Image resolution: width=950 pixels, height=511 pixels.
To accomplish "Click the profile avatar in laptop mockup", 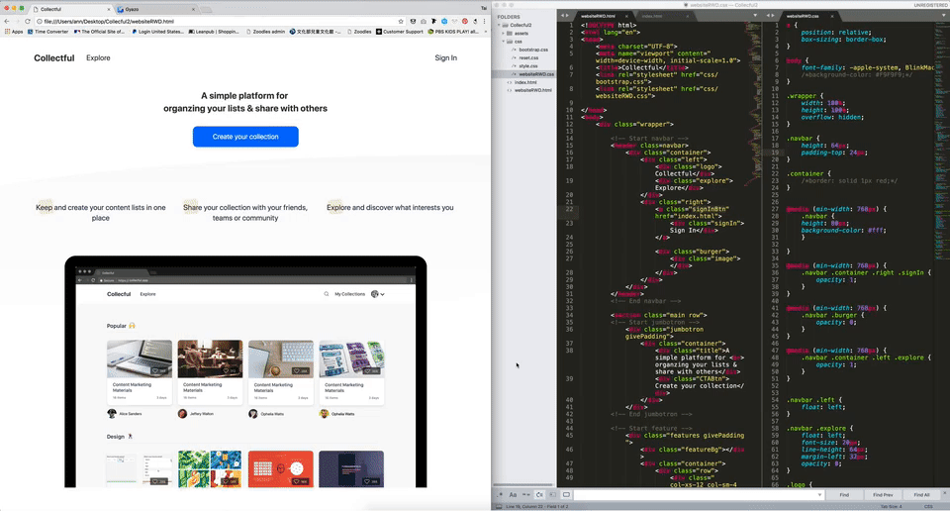I will (x=374, y=294).
